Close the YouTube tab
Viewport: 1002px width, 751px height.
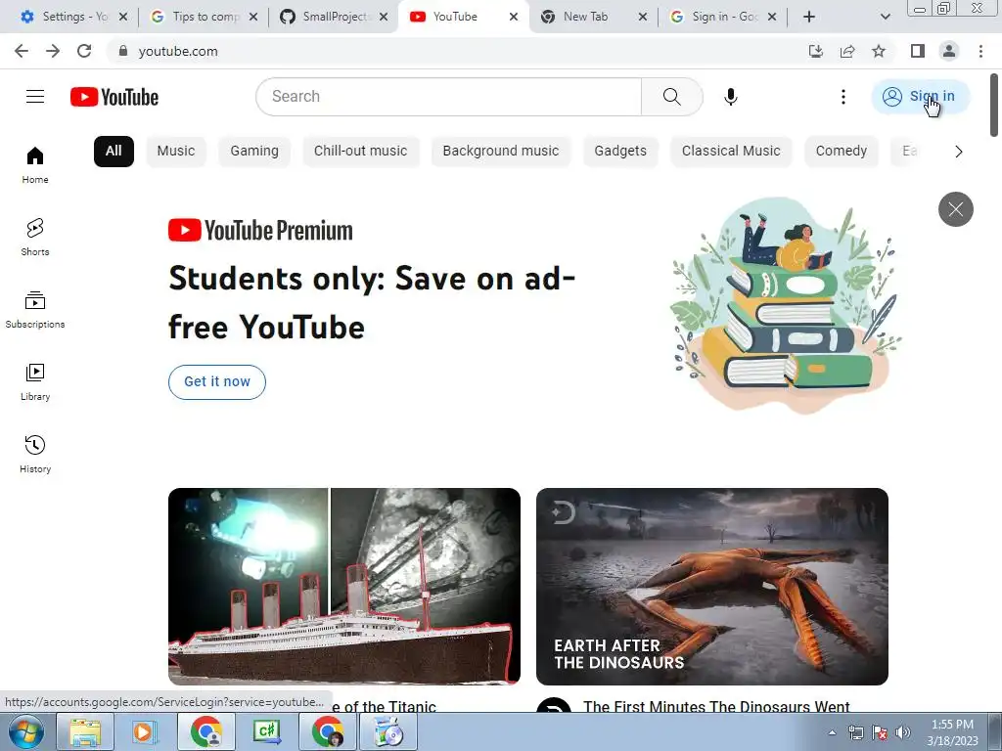tap(513, 17)
